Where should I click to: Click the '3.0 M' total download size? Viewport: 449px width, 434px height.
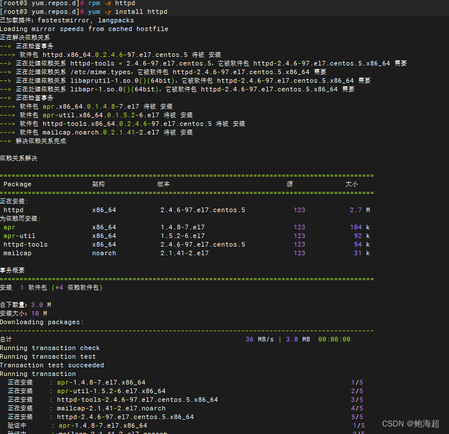[41, 305]
